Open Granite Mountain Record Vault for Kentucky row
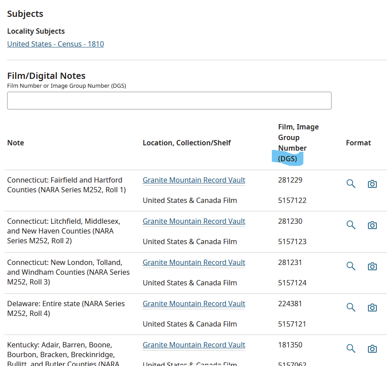Screen dimensions: 387x366 click(194, 345)
